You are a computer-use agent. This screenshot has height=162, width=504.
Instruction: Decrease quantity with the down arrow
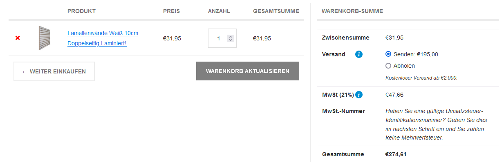[231, 40]
